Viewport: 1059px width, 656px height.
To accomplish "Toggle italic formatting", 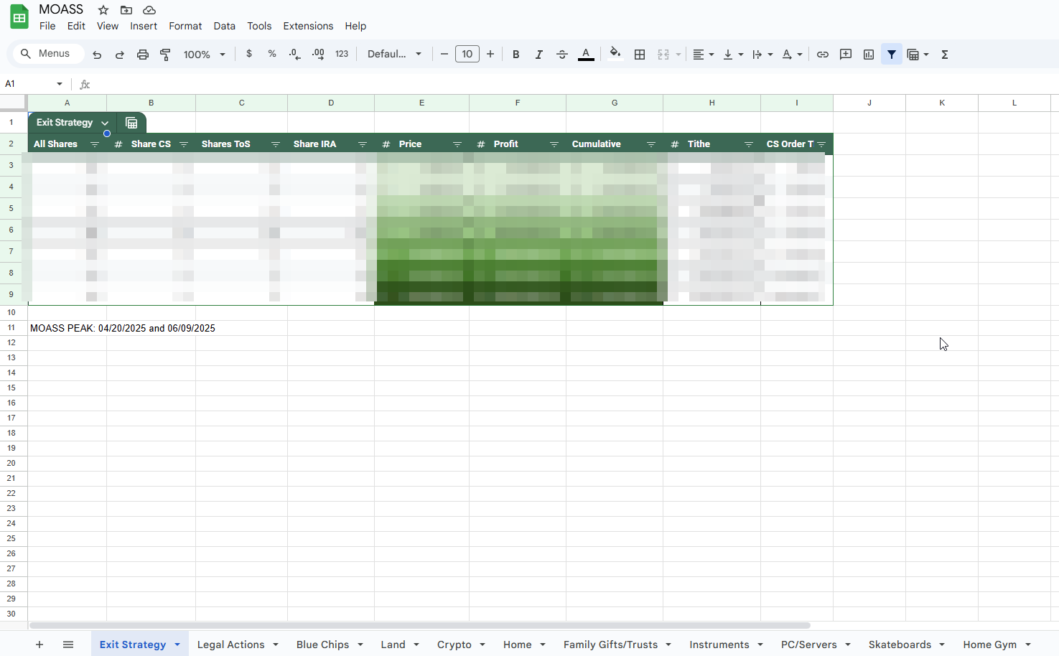I will coord(538,55).
